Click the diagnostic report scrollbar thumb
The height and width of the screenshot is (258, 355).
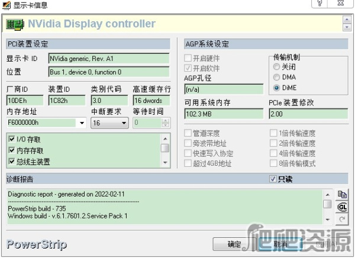click(x=327, y=204)
